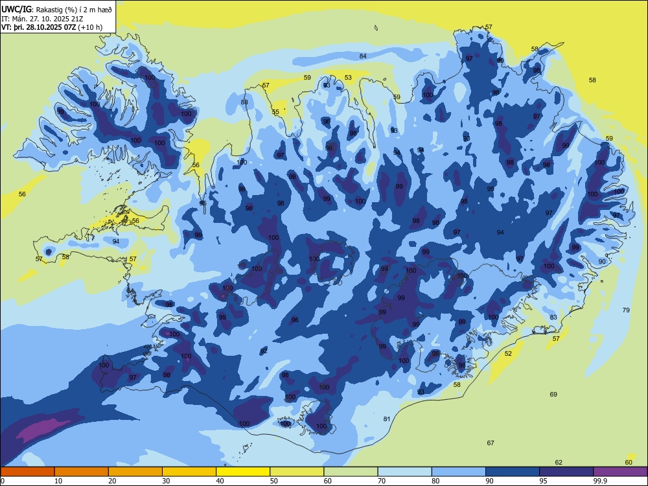Click the humidity value '62' on the map
This screenshot has height=486, width=648.
pyautogui.click(x=559, y=463)
